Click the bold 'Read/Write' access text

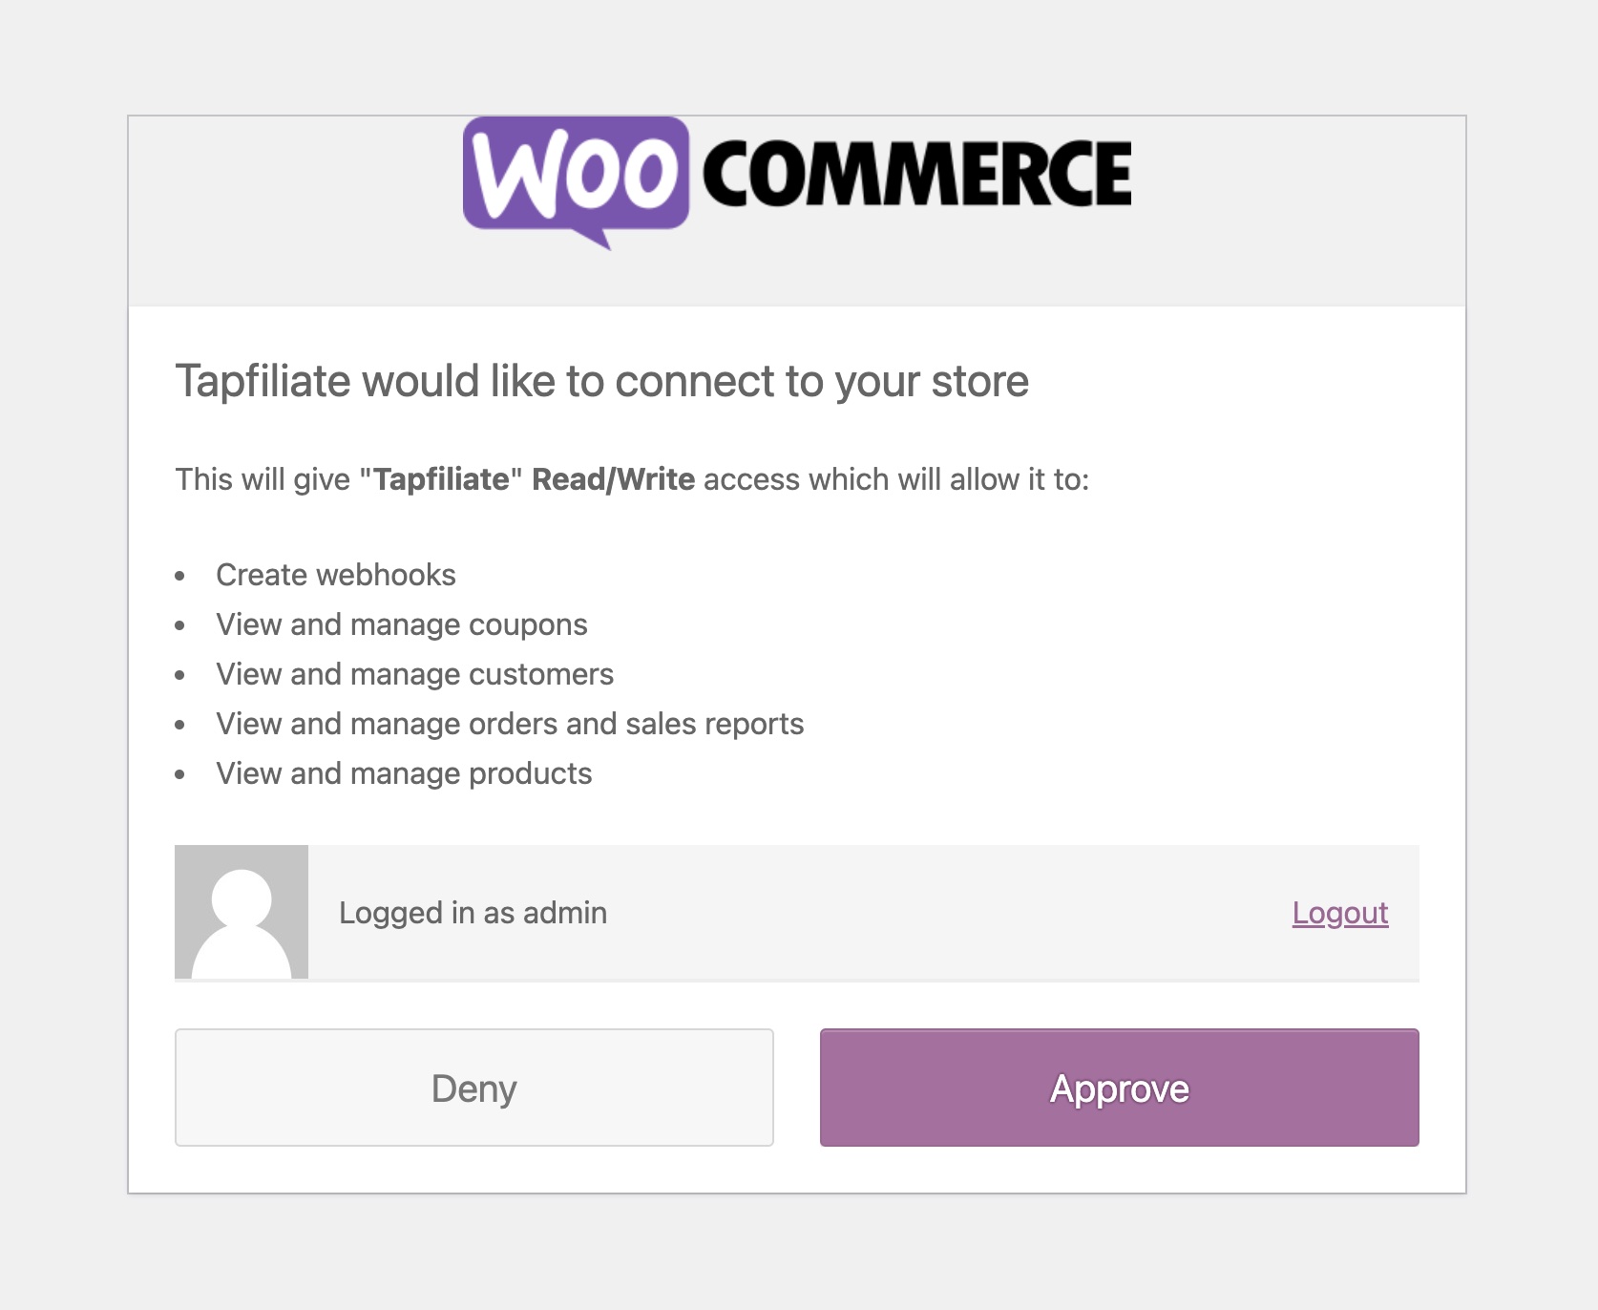613,479
